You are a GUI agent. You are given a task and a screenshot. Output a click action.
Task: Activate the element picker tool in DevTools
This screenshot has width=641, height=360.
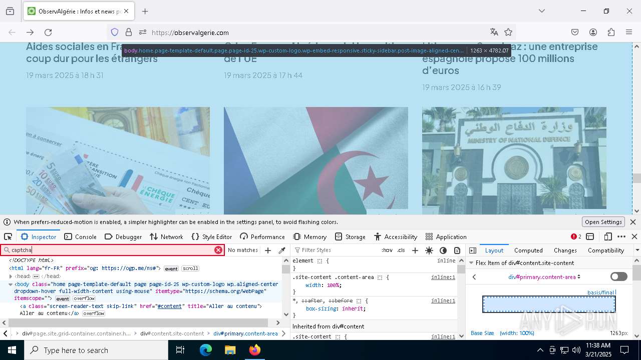coord(8,236)
